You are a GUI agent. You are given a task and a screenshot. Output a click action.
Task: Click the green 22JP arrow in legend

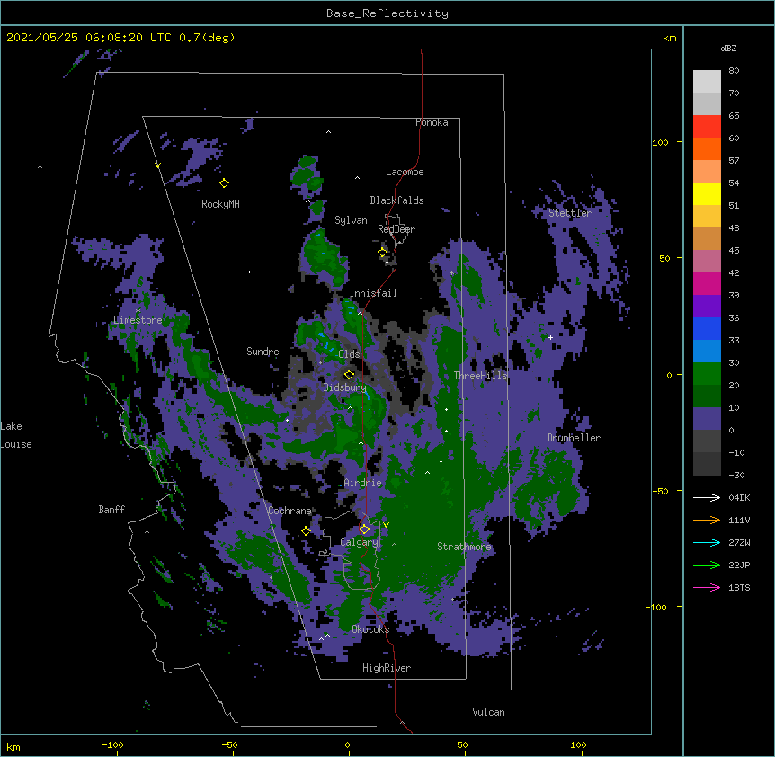pyautogui.click(x=707, y=565)
